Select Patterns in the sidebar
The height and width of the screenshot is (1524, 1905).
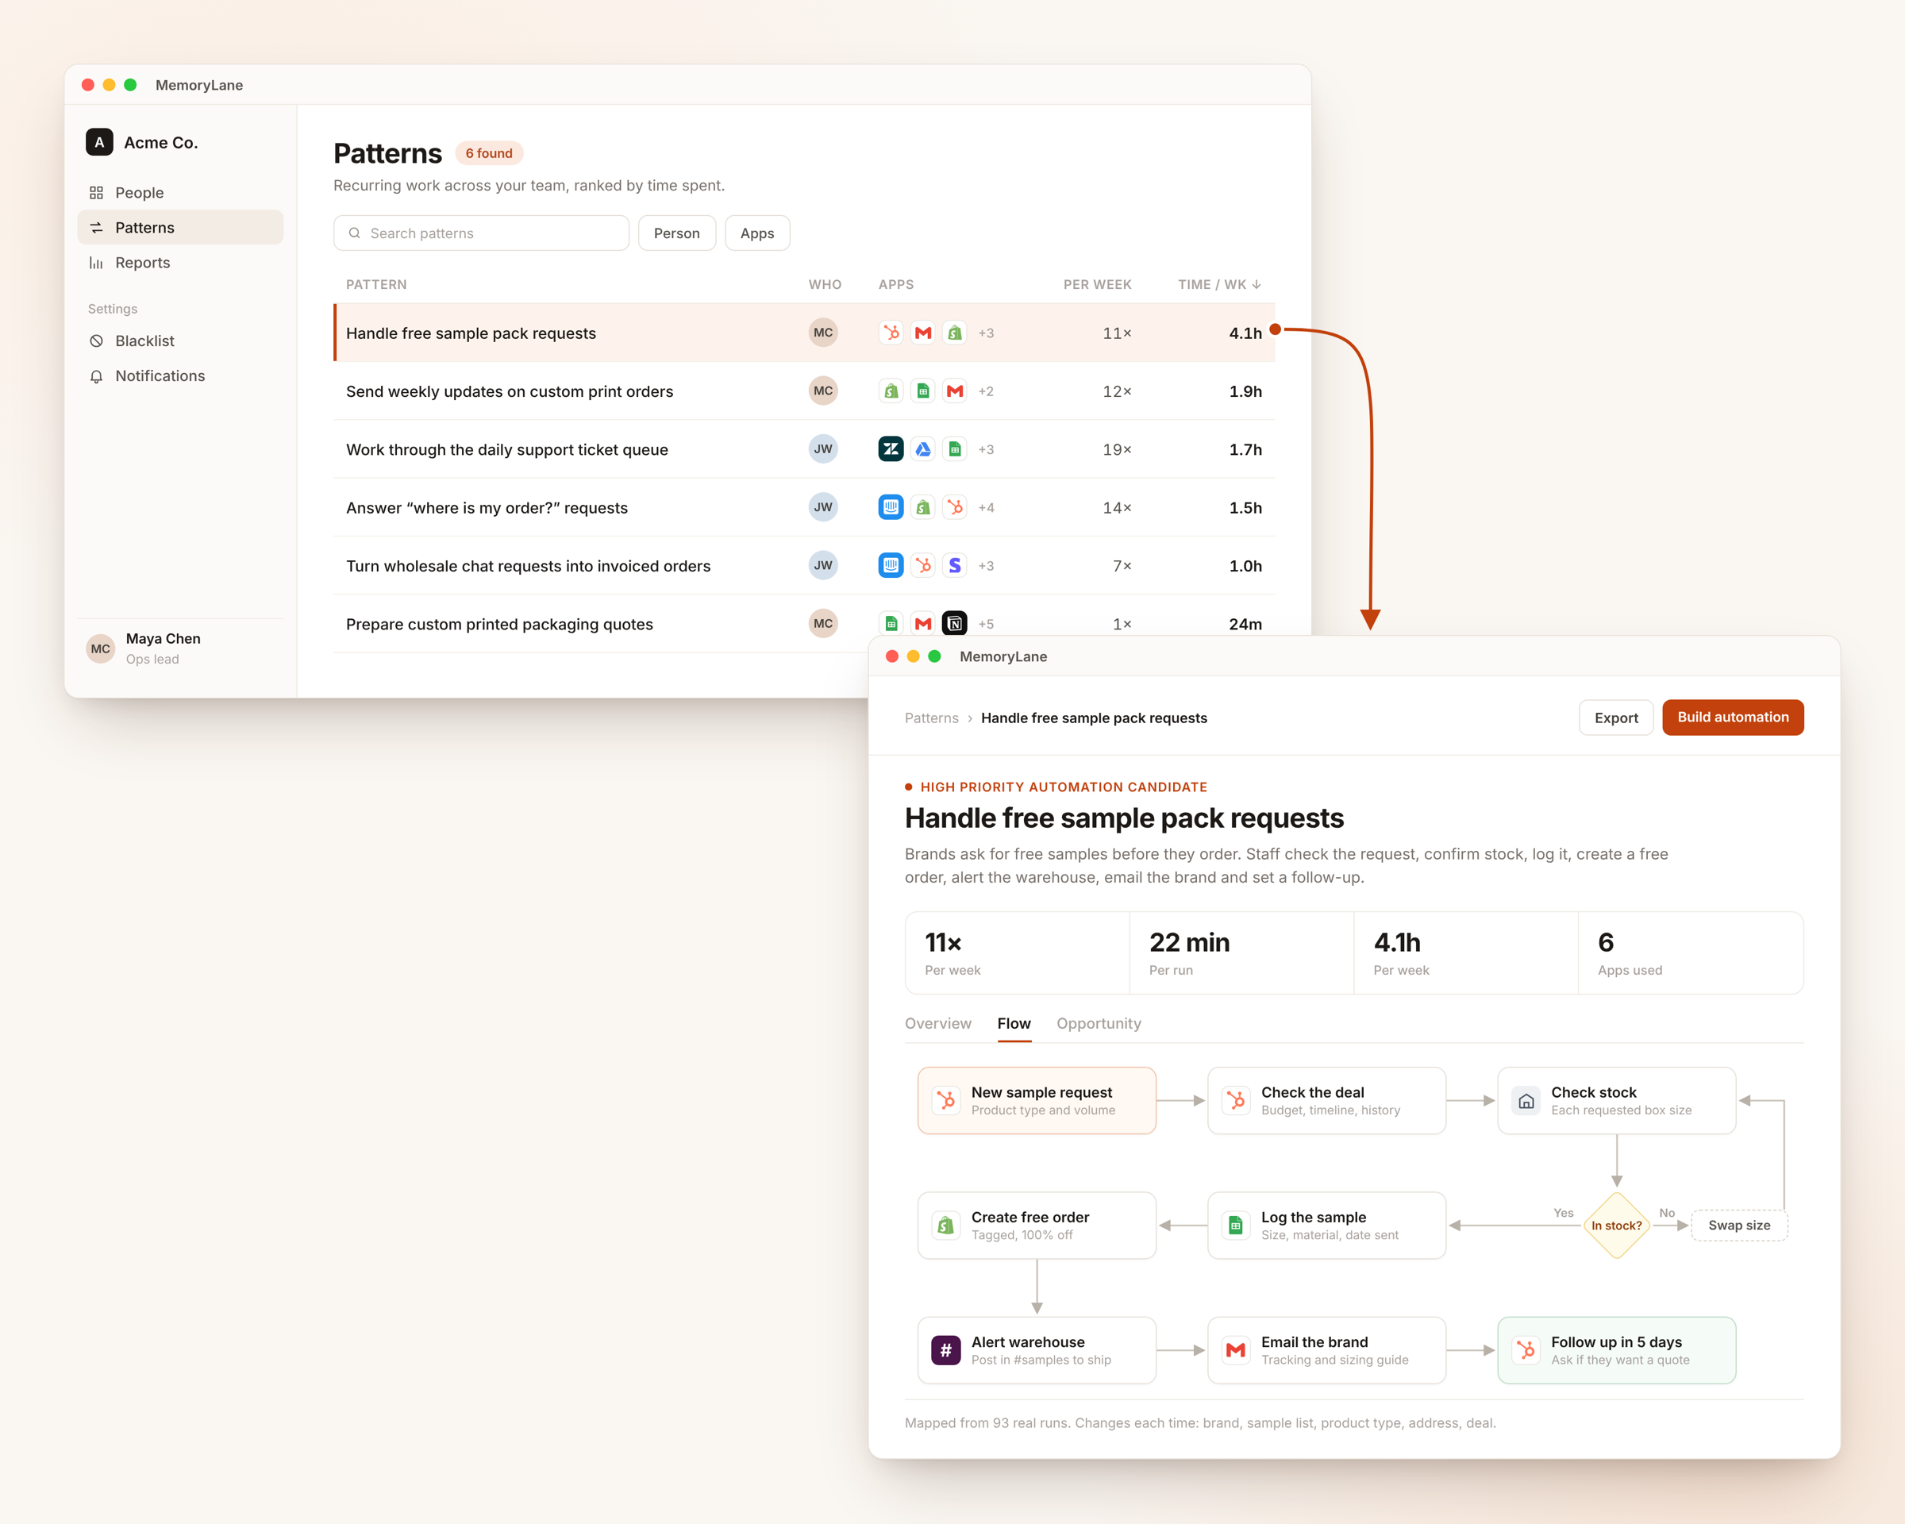(x=180, y=227)
